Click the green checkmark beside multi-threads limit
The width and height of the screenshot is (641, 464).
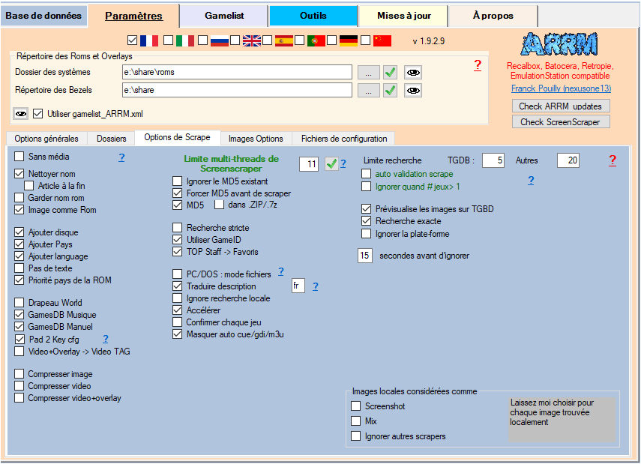331,163
